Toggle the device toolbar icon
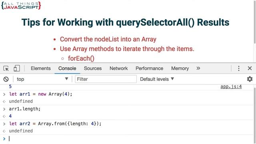Screen dimensions: 256x144 (x=17, y=68)
